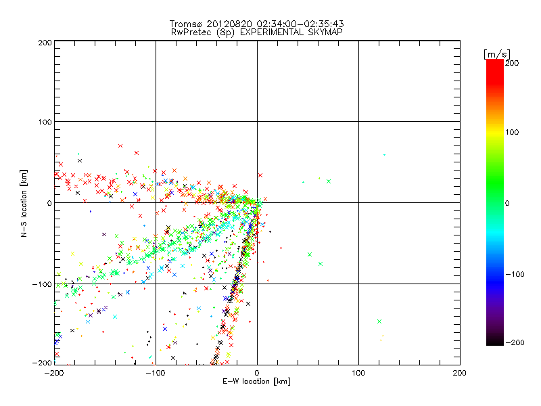Click the x-axis tick label -100
541x406 pixels.
coord(155,373)
